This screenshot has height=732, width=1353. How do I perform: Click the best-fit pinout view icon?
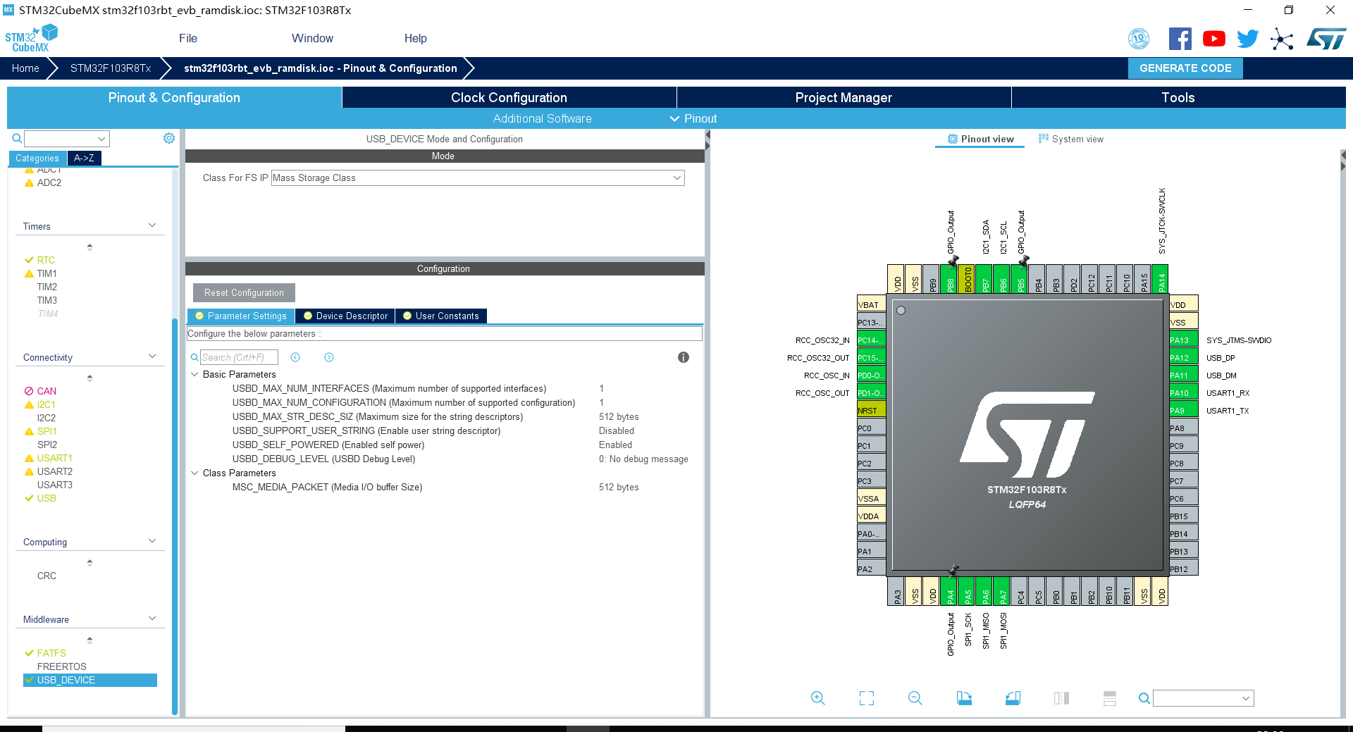coord(866,698)
